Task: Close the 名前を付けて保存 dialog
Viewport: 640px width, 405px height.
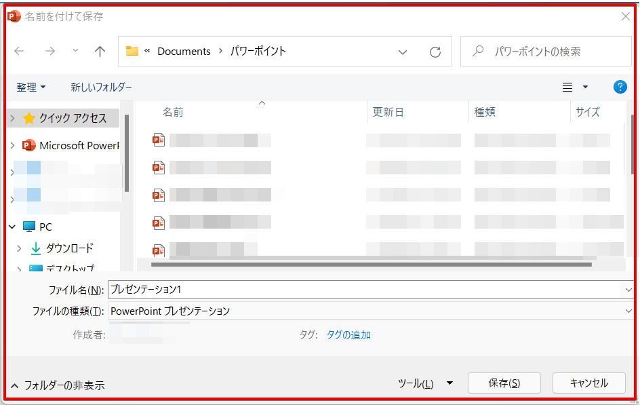Action: coord(625,16)
